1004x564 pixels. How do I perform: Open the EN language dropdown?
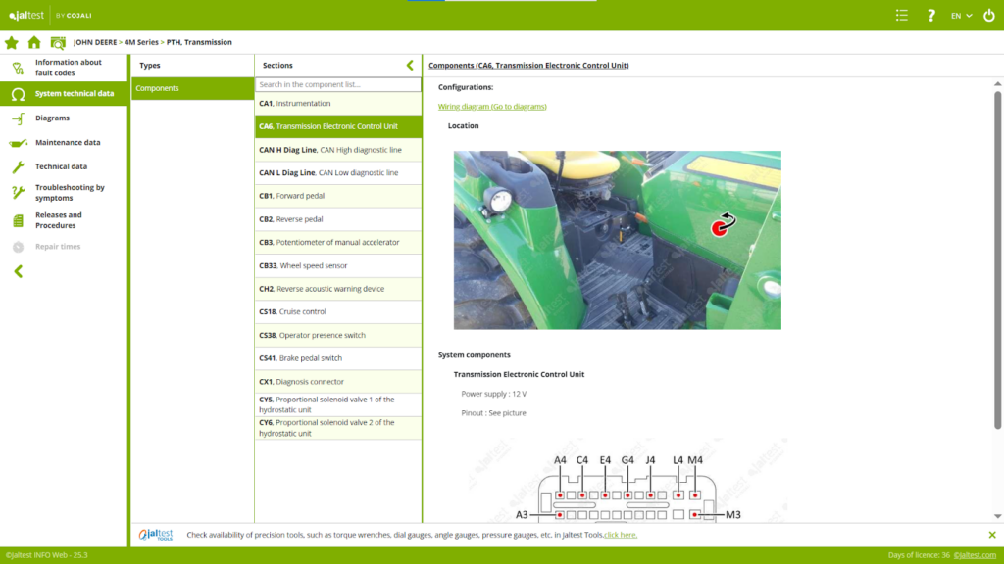tap(961, 16)
